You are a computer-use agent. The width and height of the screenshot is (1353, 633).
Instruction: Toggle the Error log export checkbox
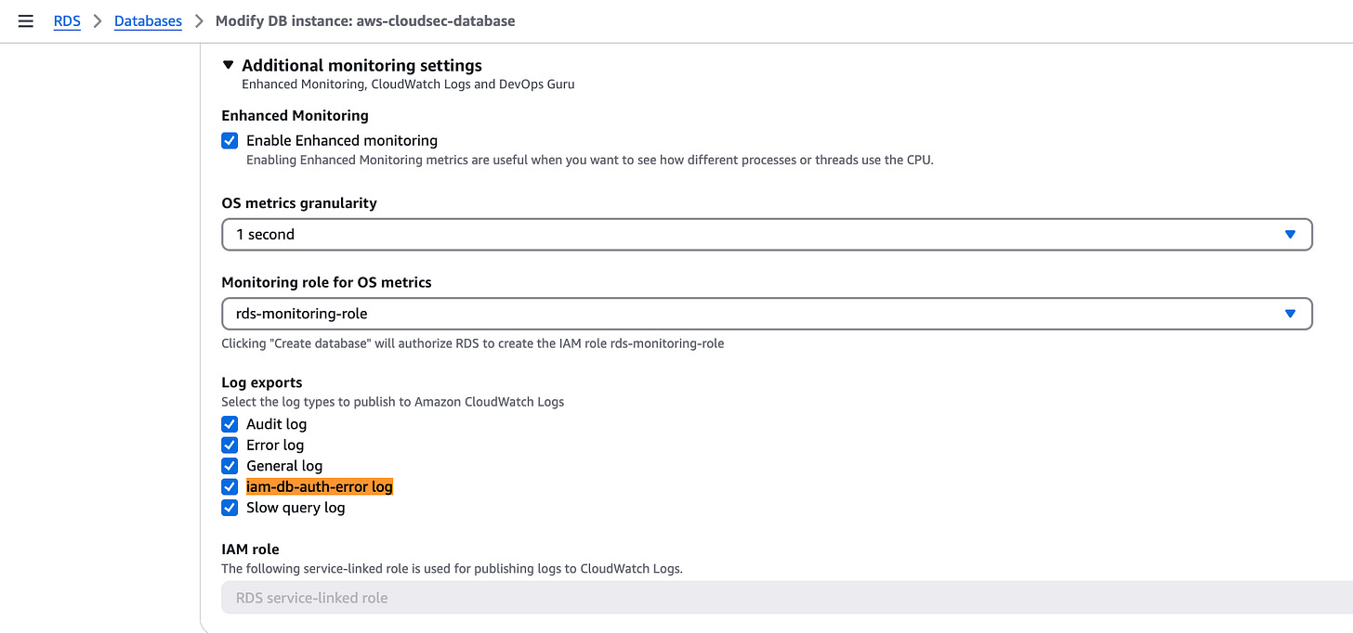(x=230, y=445)
